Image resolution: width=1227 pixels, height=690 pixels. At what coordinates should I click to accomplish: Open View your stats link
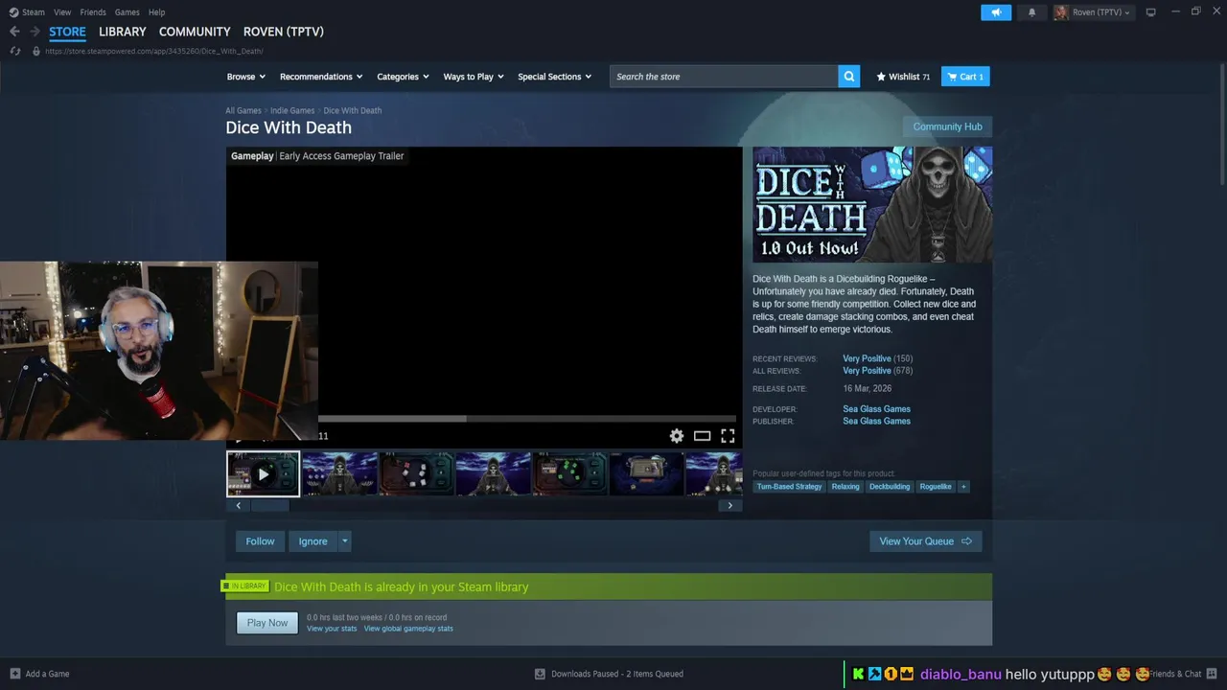click(332, 629)
